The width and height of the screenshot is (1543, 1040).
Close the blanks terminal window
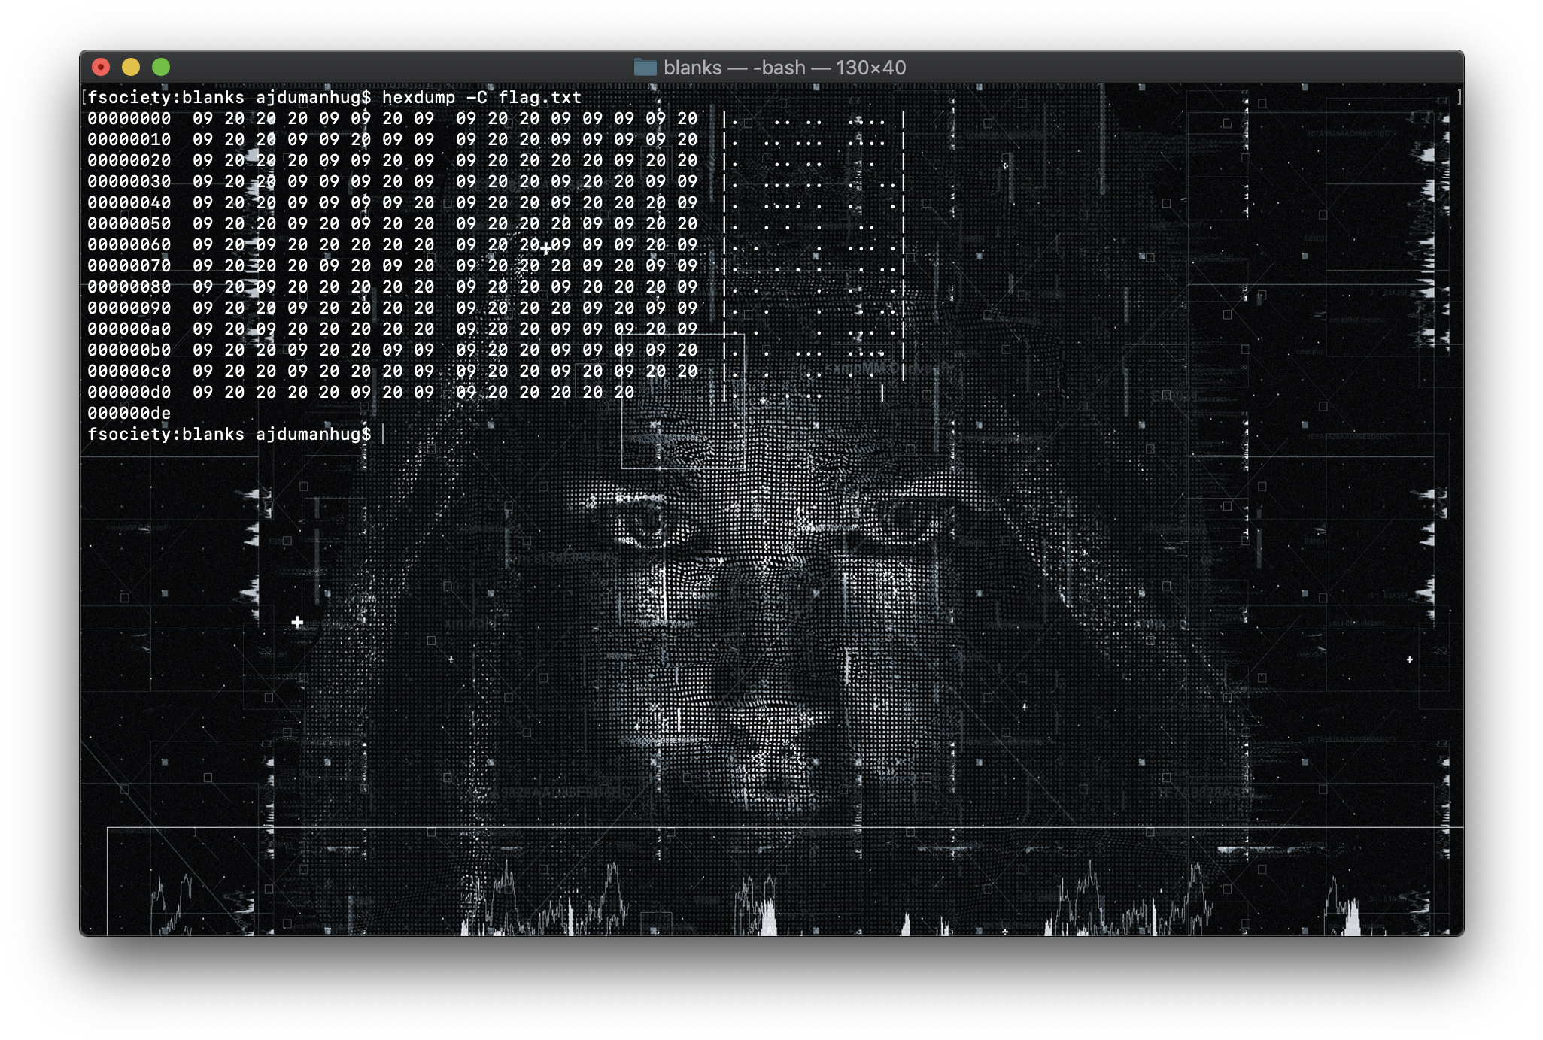pyautogui.click(x=101, y=68)
